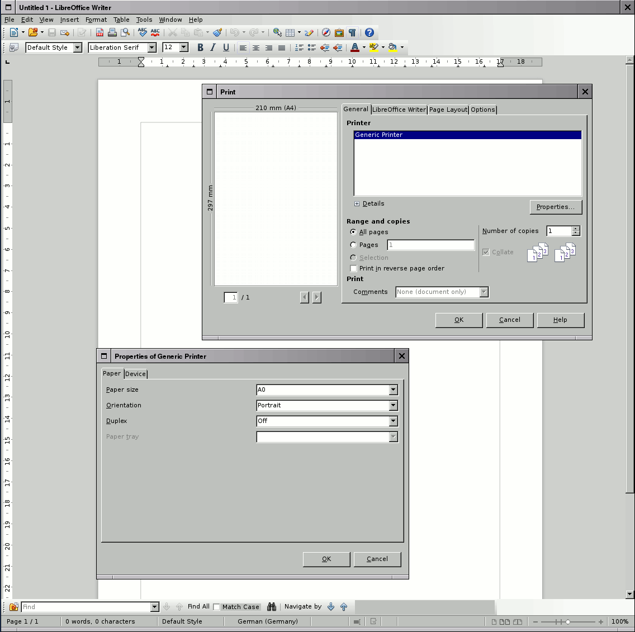Apply Underline formatting

[226, 47]
